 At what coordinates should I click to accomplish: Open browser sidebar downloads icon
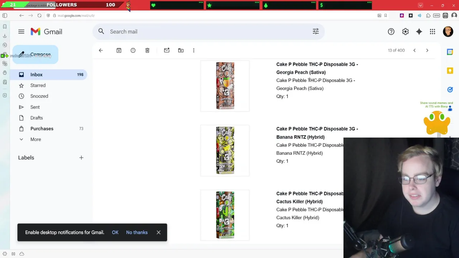[5, 36]
